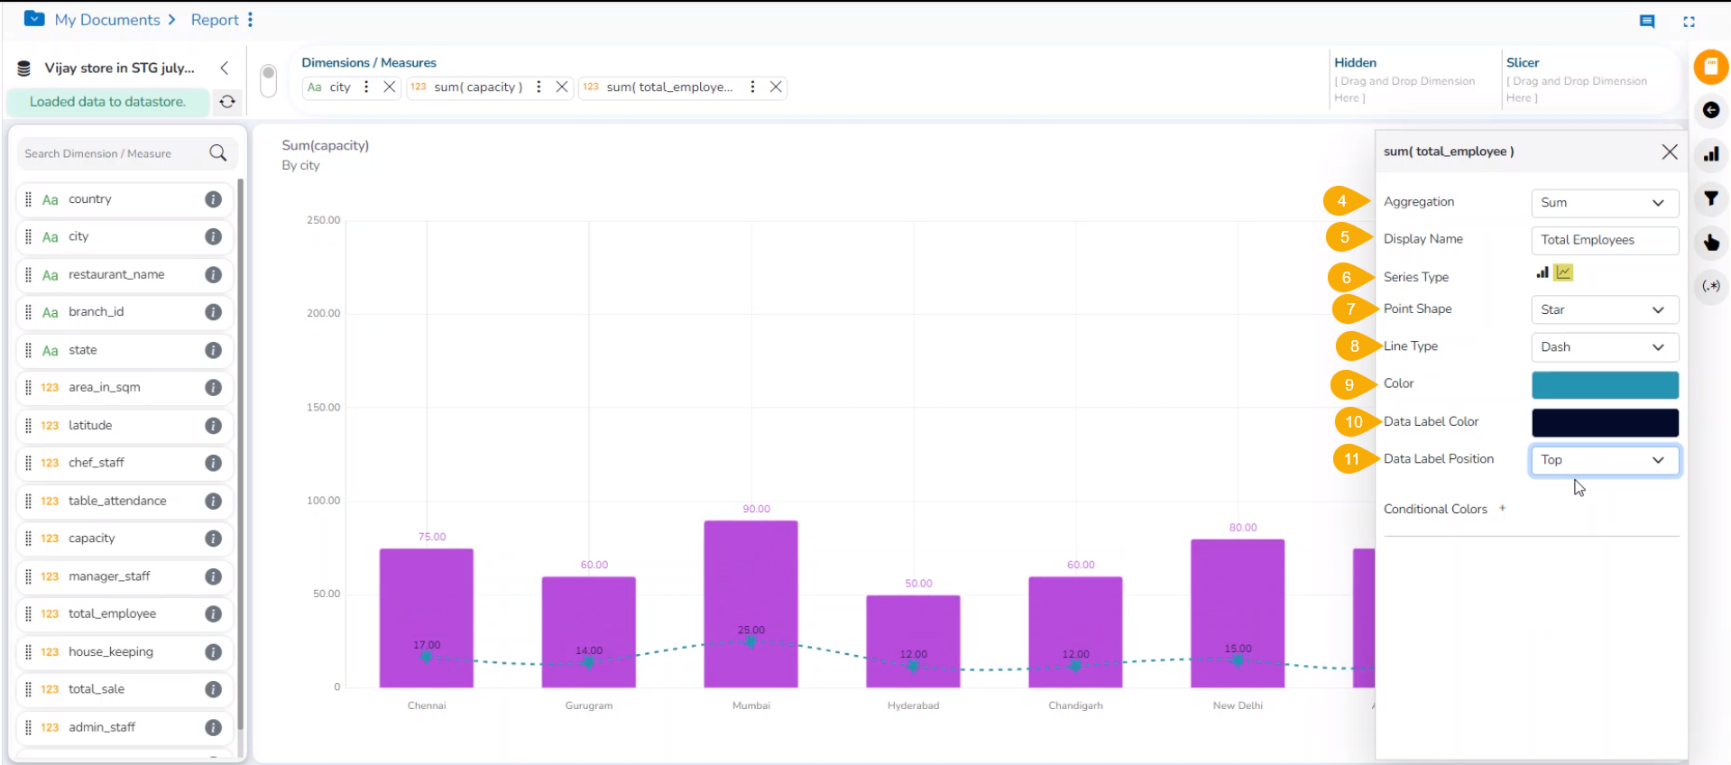The height and width of the screenshot is (765, 1731).
Task: Click the refresh datastore icon
Action: (x=227, y=102)
